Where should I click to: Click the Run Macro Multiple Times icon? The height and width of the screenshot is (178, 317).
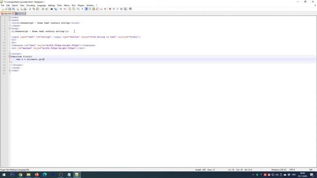click(x=121, y=9)
